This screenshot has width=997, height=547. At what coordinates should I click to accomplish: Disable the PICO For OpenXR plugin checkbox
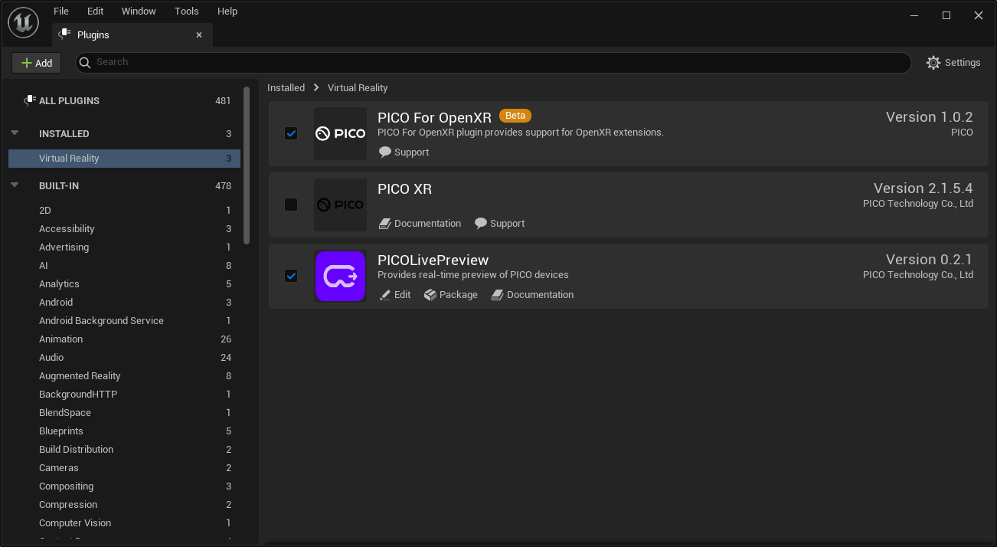point(291,133)
